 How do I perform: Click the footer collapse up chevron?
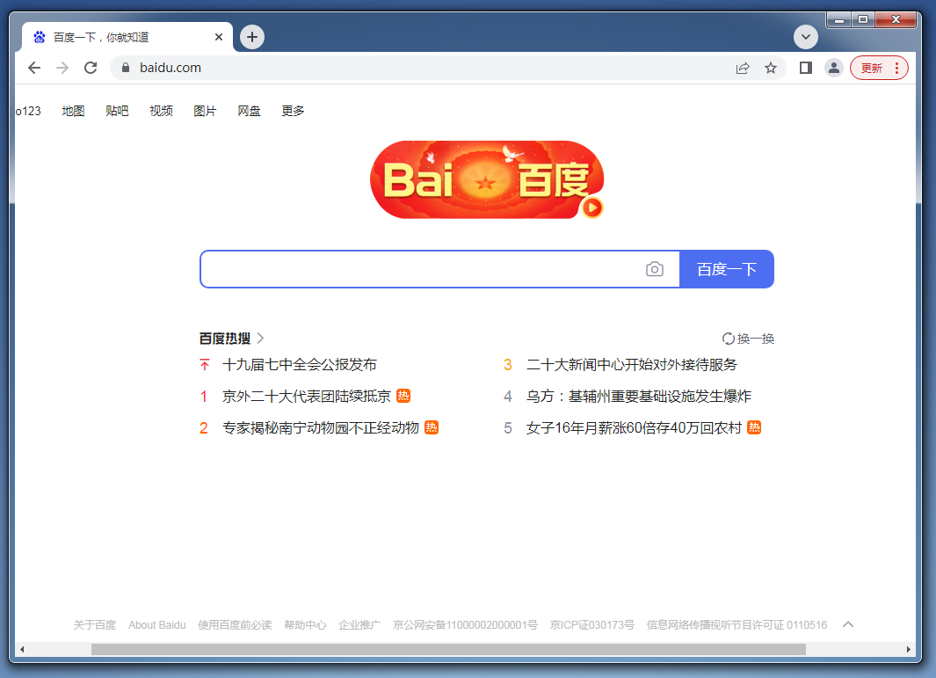pos(848,624)
